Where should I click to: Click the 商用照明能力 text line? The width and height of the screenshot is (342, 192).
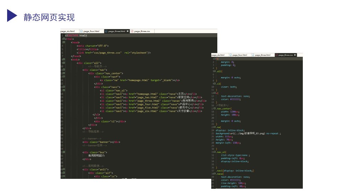point(97,156)
